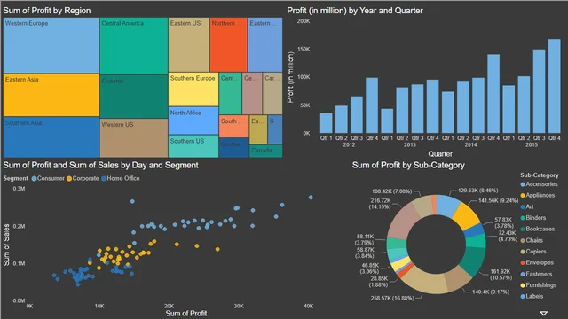The width and height of the screenshot is (568, 319).
Task: Select the Oceania treemap tile
Action: pyautogui.click(x=134, y=97)
